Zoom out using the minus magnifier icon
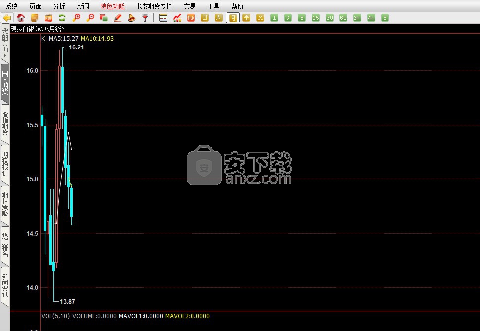This screenshot has width=480, height=331. tap(90, 18)
